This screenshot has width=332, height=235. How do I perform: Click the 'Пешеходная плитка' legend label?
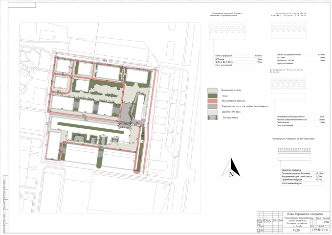pos(231,91)
